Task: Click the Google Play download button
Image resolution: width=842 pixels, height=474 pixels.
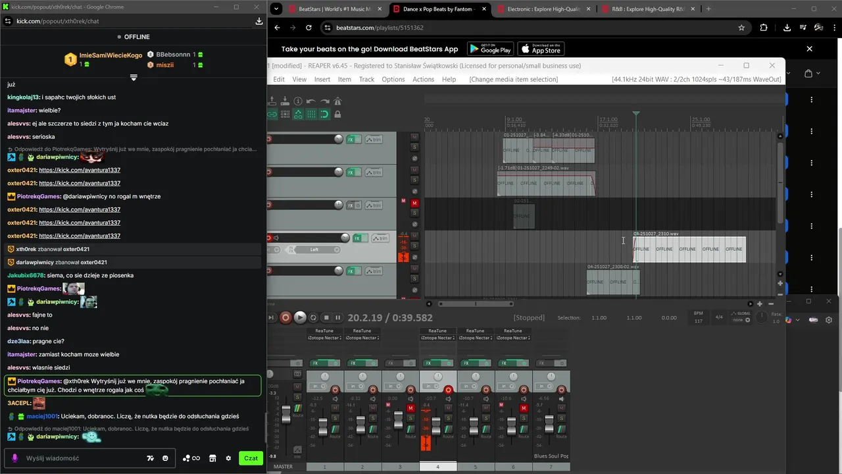Action: 490,49
